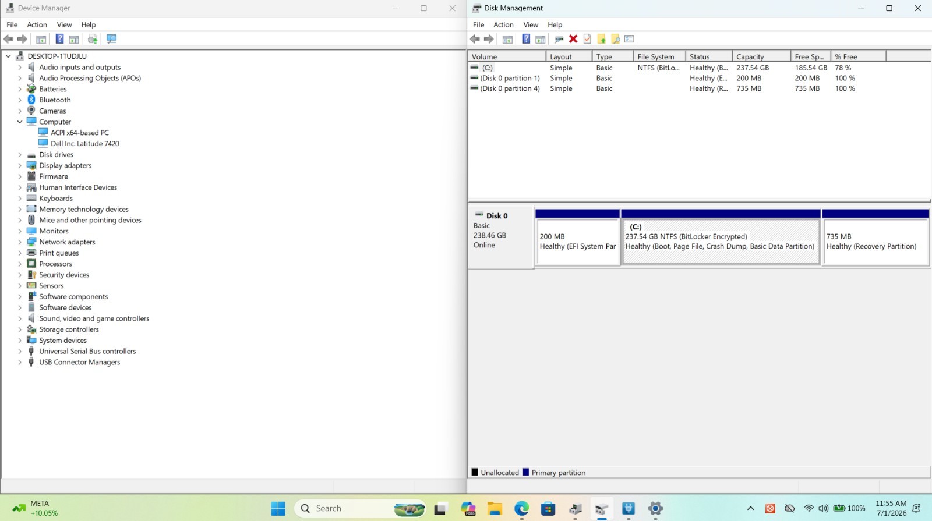Click the red X delete icon
This screenshot has width=932, height=521.
tap(573, 39)
